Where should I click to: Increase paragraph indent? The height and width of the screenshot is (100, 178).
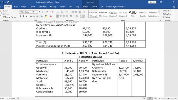[x=76, y=12]
